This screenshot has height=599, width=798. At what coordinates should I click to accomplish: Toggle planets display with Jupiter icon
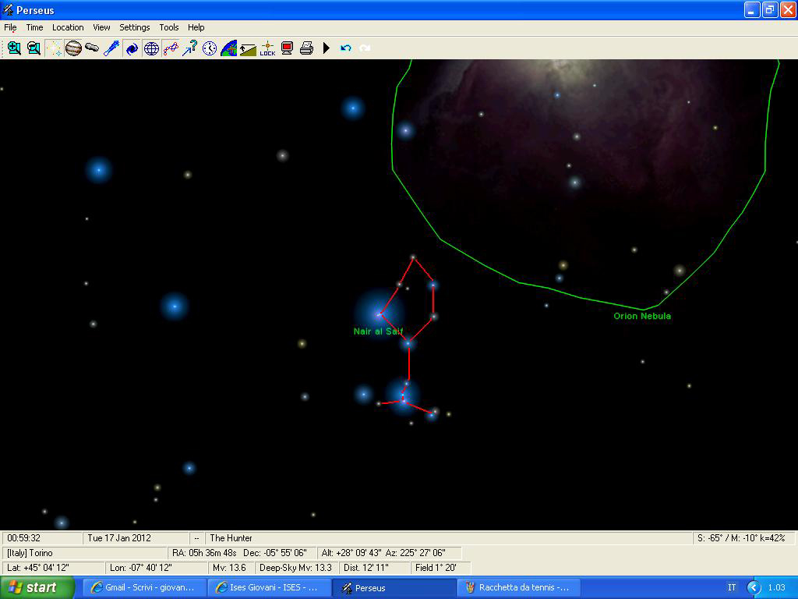[x=73, y=48]
